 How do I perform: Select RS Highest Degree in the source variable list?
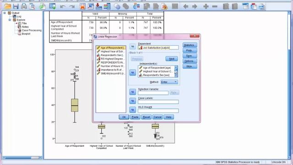pyautogui.click(x=111, y=59)
